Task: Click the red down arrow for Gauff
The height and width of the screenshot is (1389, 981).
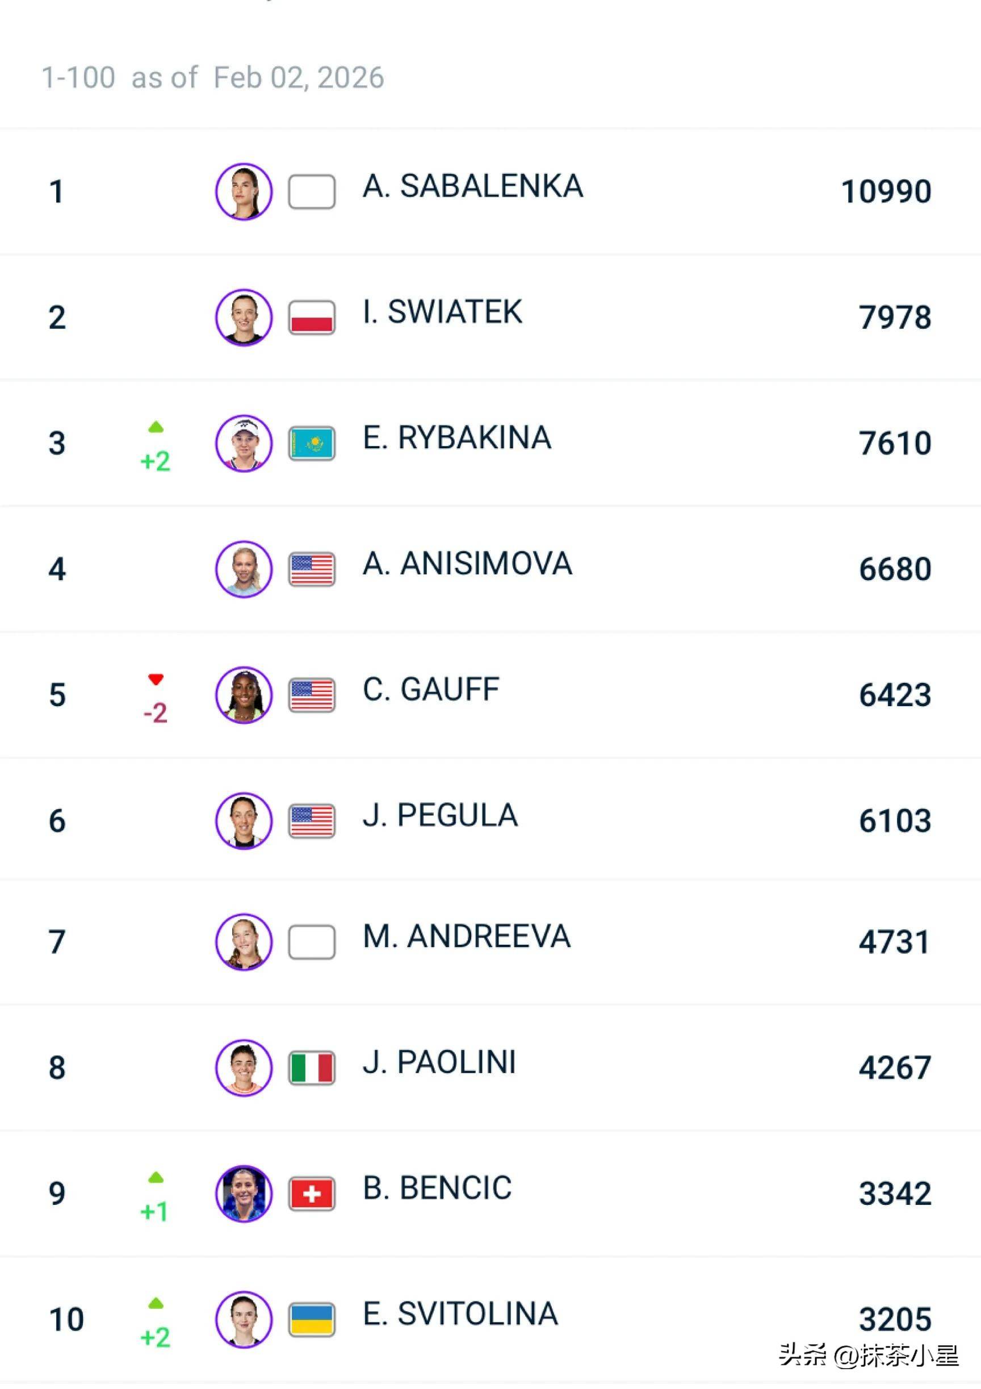Action: click(x=156, y=679)
